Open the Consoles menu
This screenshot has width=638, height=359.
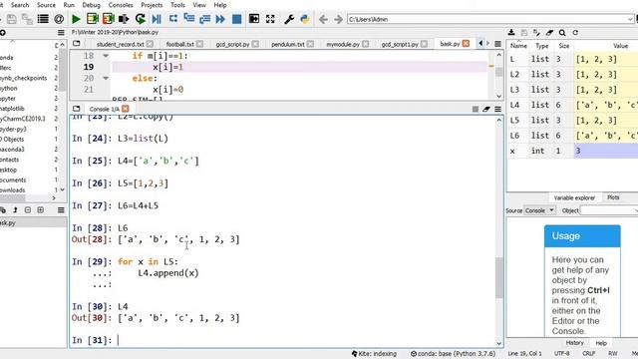click(x=121, y=5)
